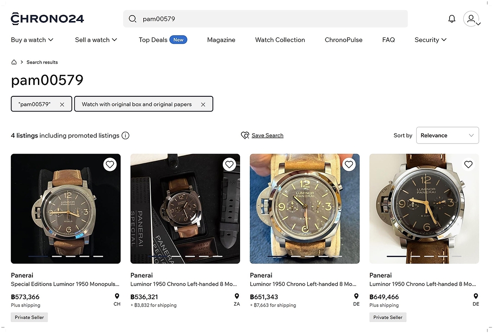Go to ChronoPulse
Screen dimensions: 493x333
[343, 40]
